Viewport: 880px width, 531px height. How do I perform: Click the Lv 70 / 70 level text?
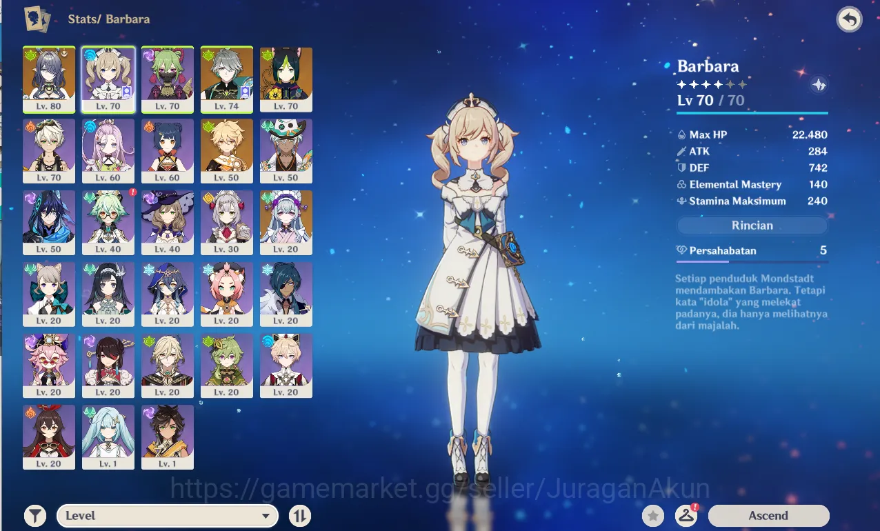(x=710, y=100)
